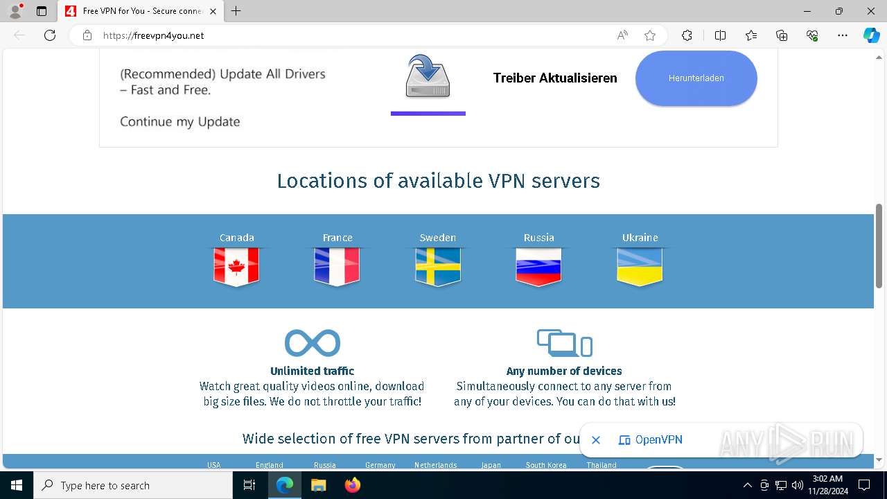Click the taskbar search box
Screen dimensions: 887x499
click(132, 485)
